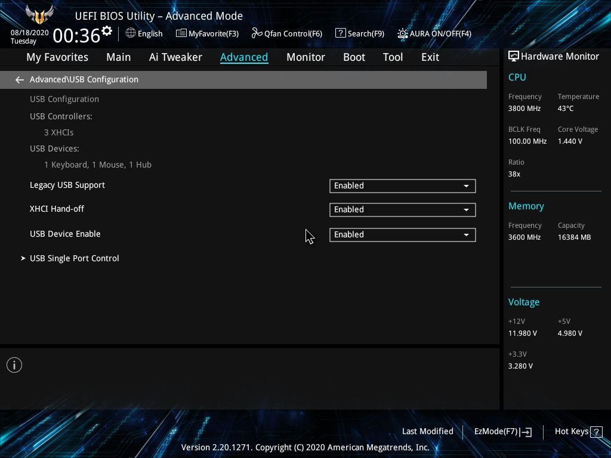Click the USB Devices: label
Viewport: 611px width, 458px height.
coord(54,148)
